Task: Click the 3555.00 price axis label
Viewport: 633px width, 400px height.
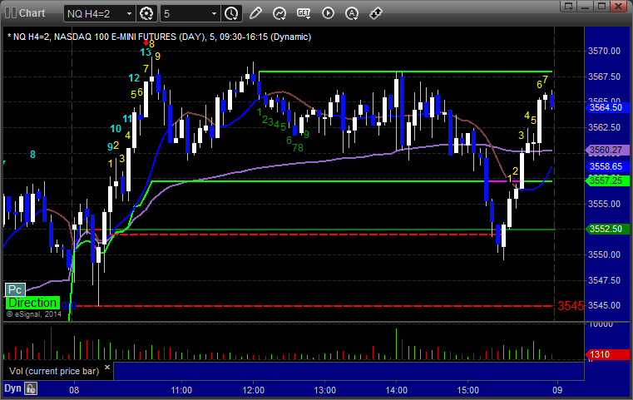Action: click(x=604, y=204)
